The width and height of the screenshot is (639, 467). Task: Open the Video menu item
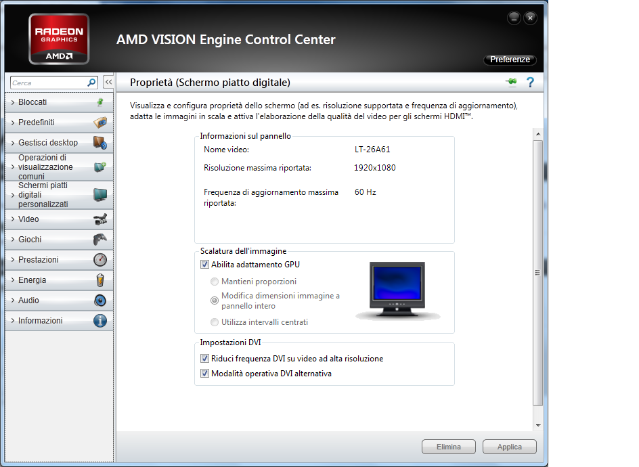pos(59,219)
